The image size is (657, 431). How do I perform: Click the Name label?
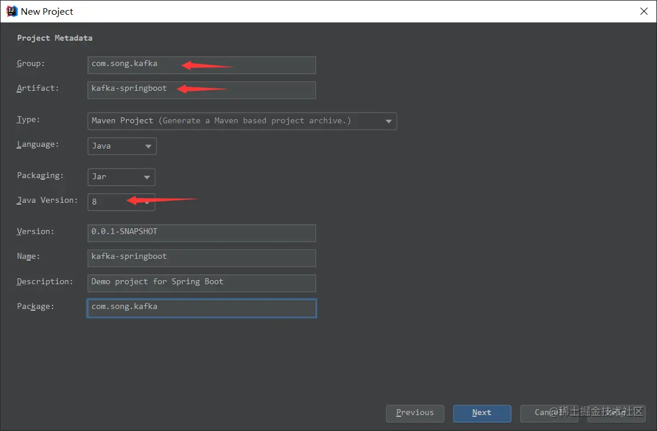[x=28, y=256]
